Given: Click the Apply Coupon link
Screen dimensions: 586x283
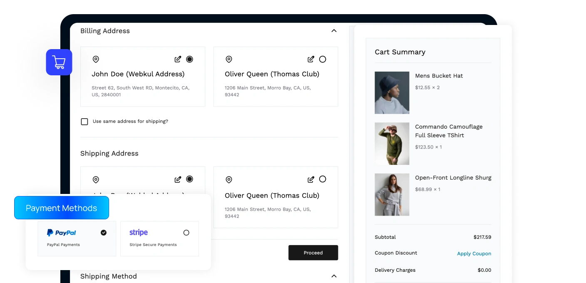Looking at the screenshot, I should [474, 253].
